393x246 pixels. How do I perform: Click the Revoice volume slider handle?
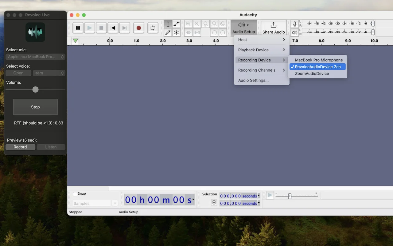tap(35, 89)
